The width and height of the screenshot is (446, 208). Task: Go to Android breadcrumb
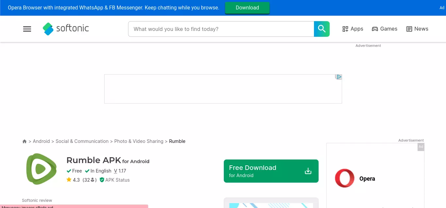coord(41,141)
